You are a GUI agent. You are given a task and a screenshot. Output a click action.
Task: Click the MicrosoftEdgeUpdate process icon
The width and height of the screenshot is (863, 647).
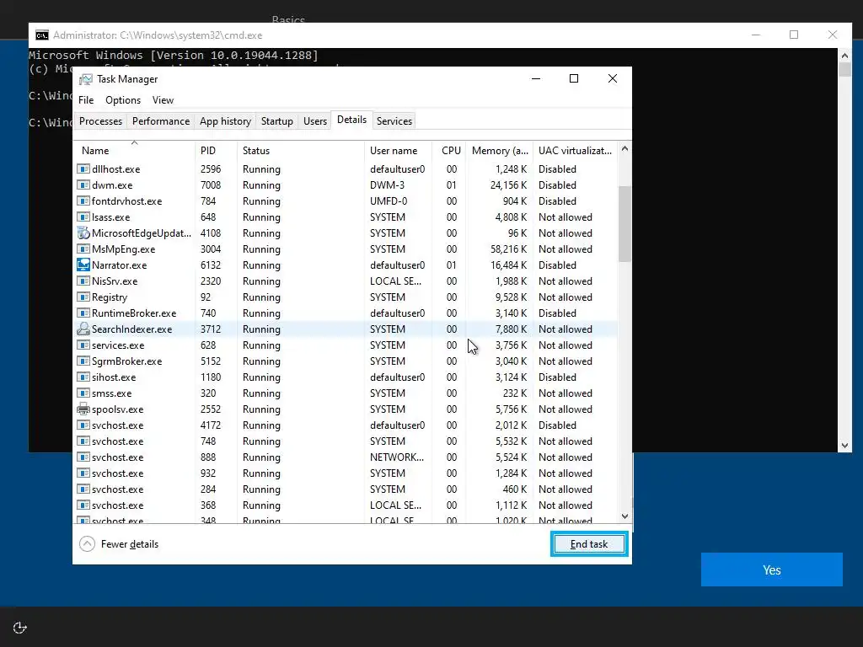click(83, 233)
